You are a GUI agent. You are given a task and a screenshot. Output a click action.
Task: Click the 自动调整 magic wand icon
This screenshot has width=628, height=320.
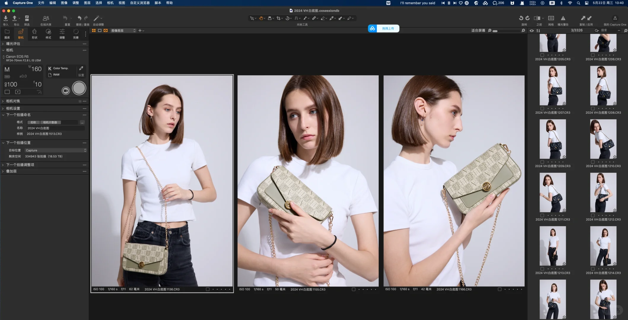coord(96,18)
